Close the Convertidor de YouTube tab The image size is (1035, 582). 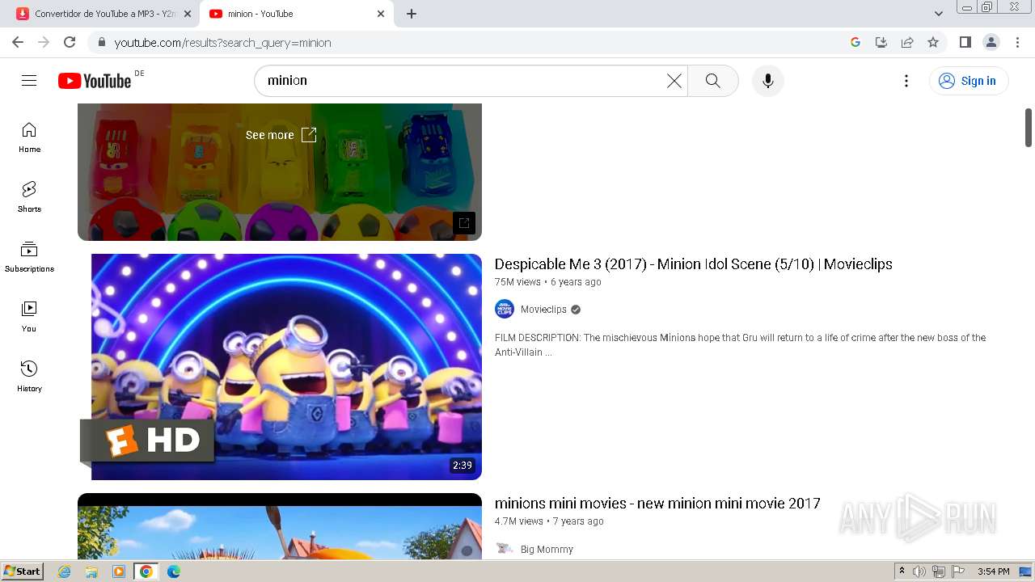[188, 14]
